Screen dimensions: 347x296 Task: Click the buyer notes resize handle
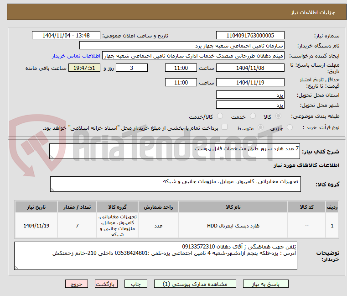(16, 267)
